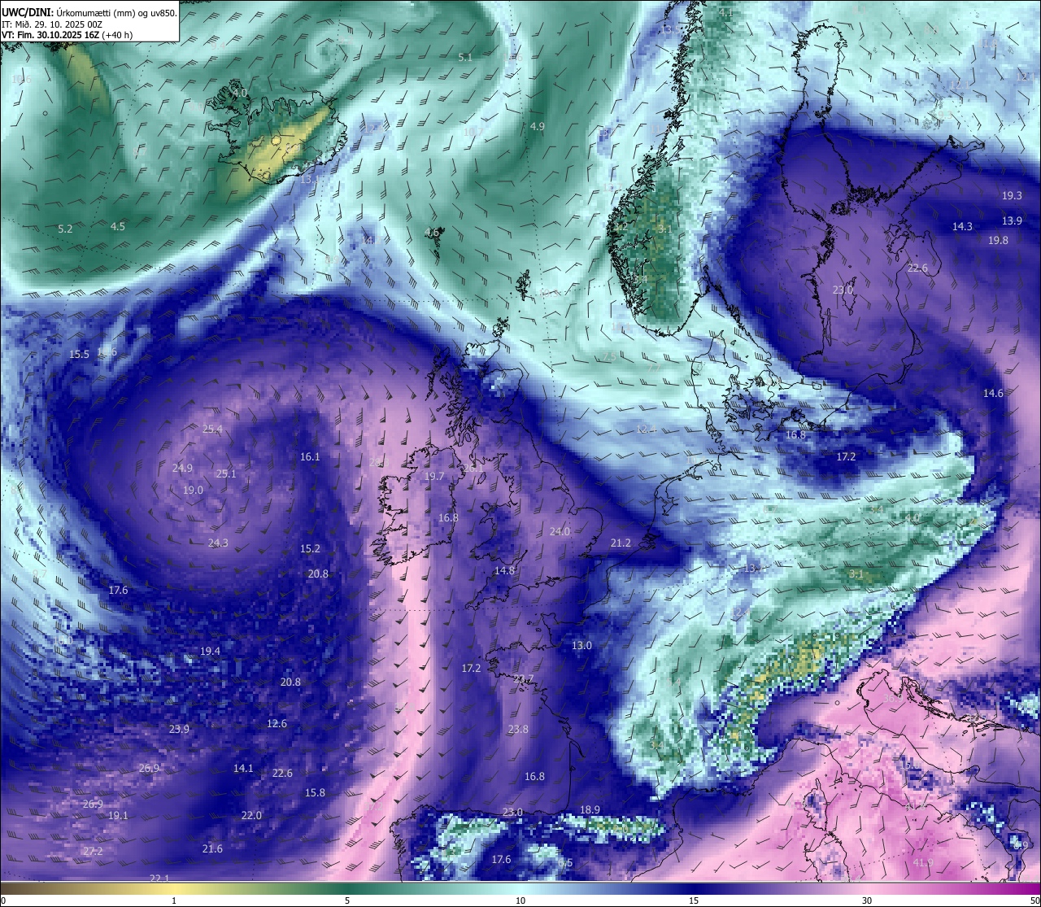Click the legend label 15

click(694, 900)
